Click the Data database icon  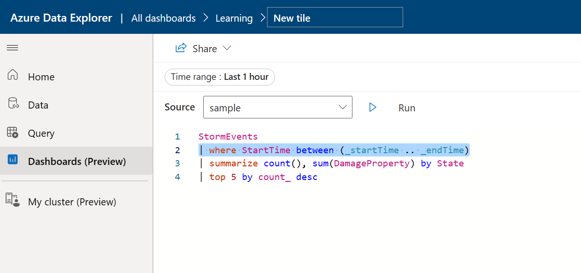(13, 103)
